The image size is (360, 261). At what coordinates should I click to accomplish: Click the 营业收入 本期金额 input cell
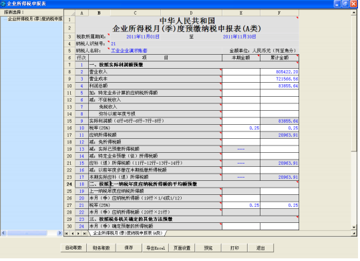[241, 72]
